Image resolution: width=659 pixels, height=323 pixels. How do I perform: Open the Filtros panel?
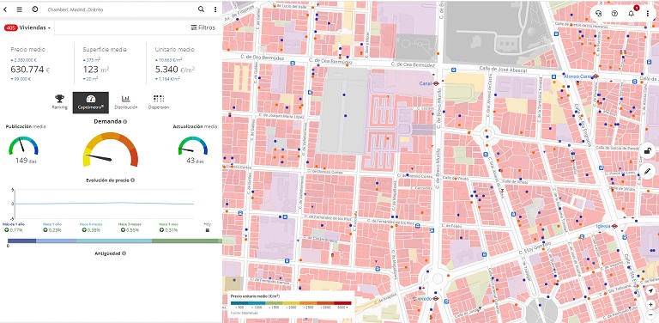203,27
